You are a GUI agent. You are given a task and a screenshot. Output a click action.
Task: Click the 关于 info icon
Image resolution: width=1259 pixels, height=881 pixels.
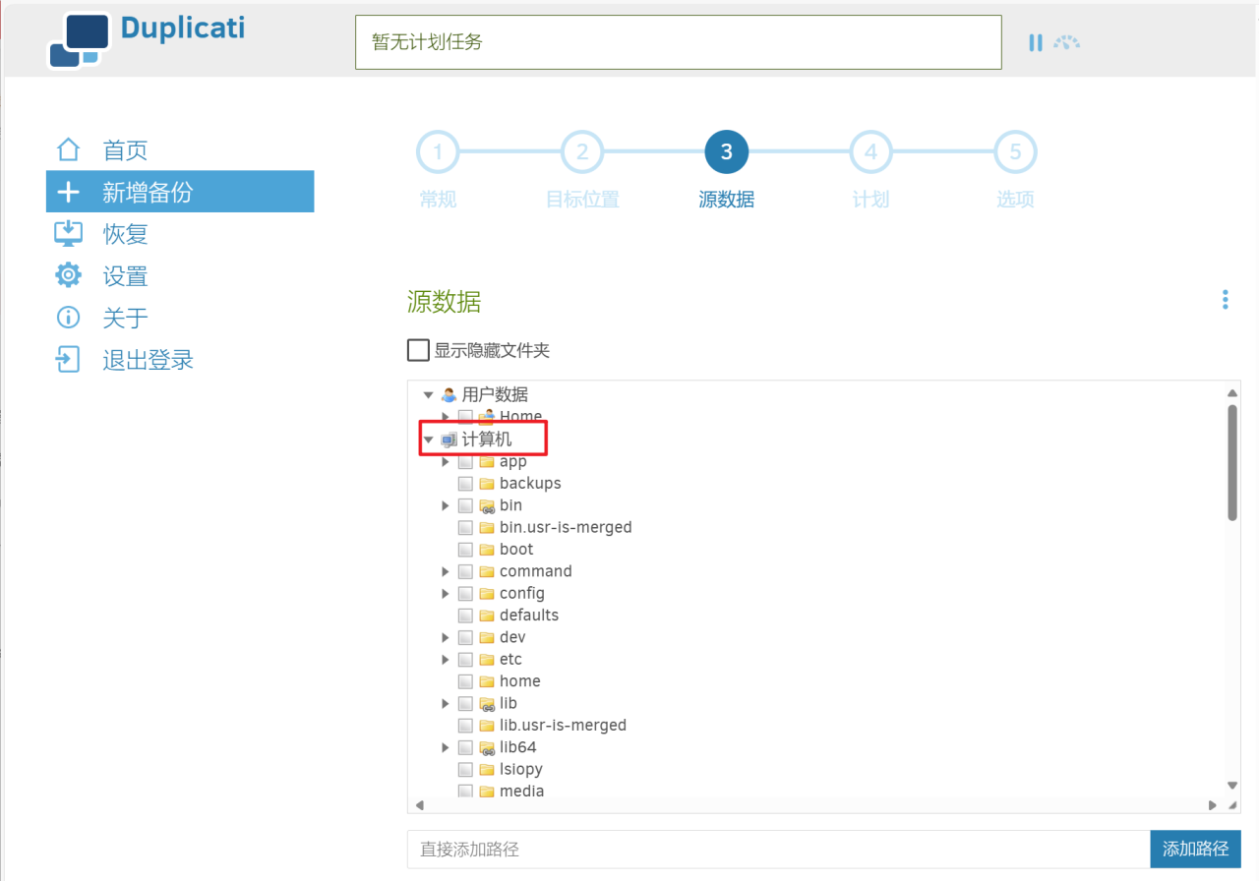click(68, 317)
